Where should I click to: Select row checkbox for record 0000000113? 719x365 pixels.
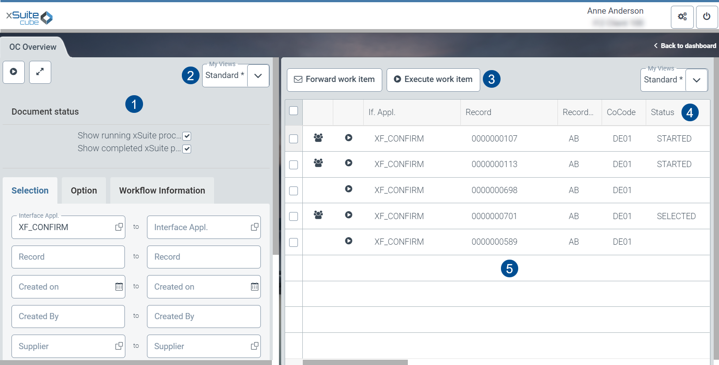click(x=294, y=164)
